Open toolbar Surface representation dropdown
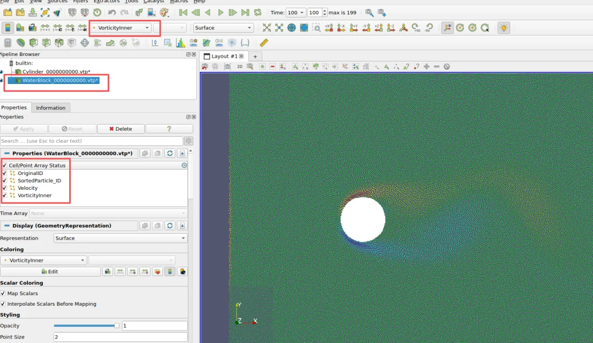593x343 pixels. coord(223,27)
